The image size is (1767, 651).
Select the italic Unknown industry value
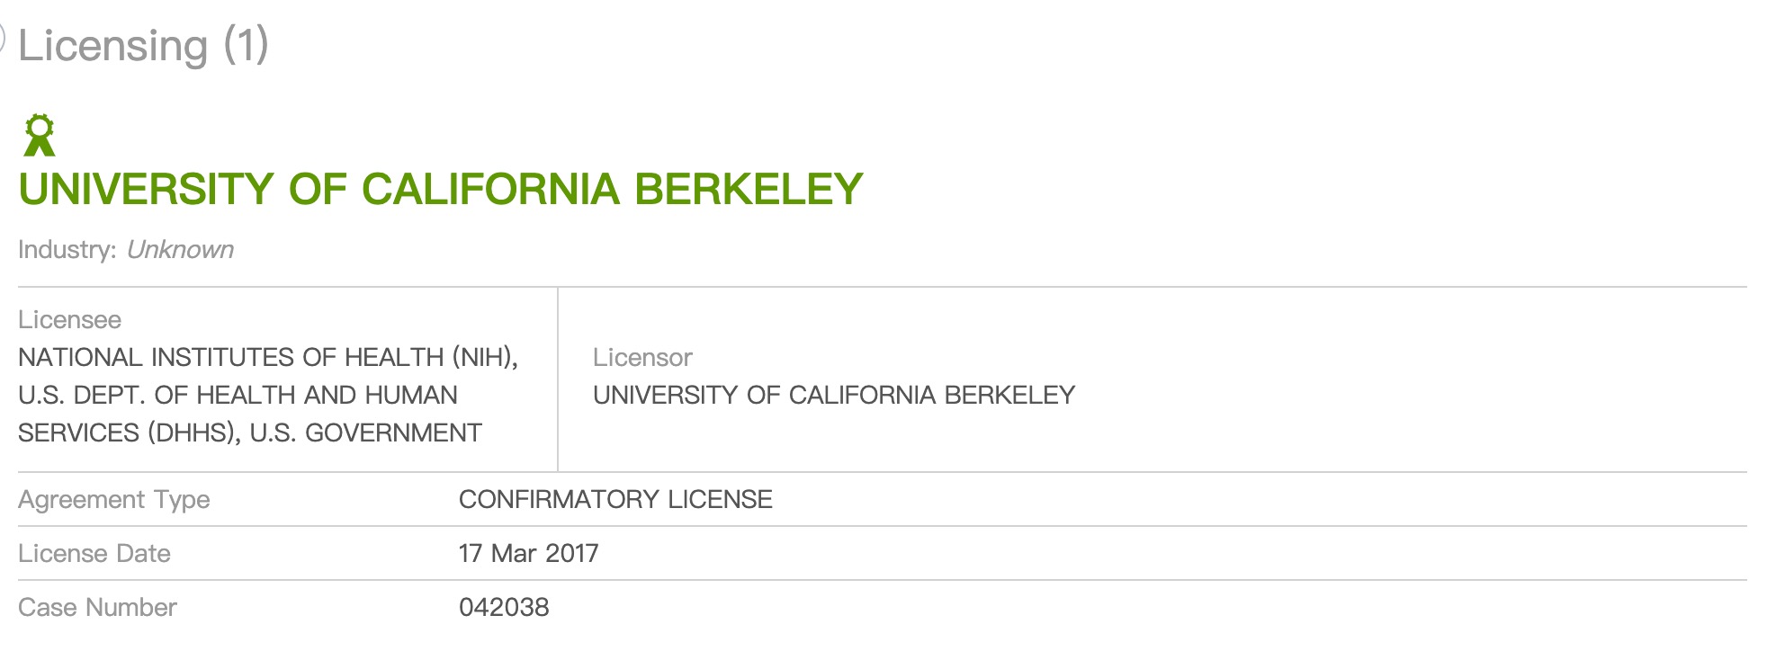click(180, 250)
